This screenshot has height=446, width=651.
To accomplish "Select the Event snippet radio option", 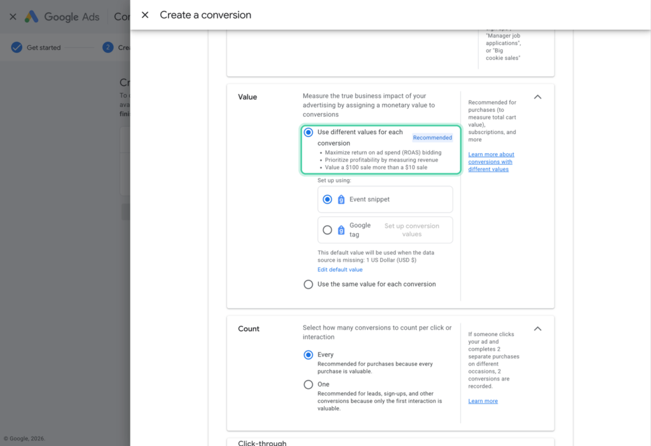I will pos(327,199).
